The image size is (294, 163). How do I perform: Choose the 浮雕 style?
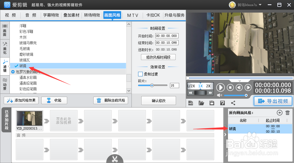tap(23, 26)
